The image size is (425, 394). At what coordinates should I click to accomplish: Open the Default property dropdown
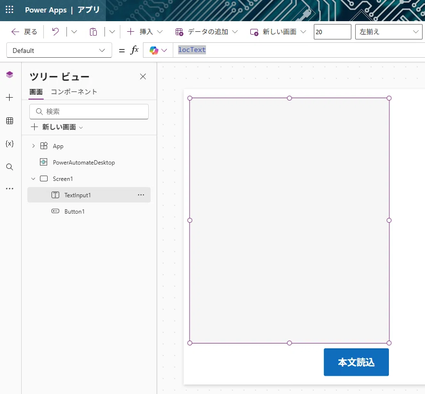pyautogui.click(x=59, y=50)
